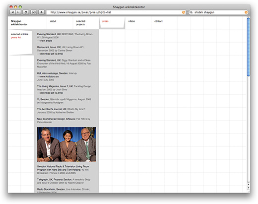Select the selected articles sidebar link
Viewport: 258px width, 204px height.
click(19, 34)
